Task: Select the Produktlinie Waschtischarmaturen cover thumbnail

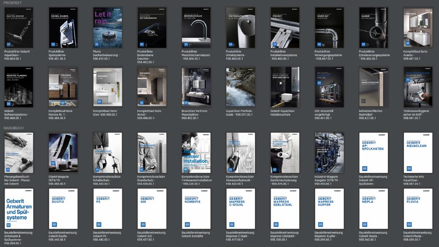Action: 196,28
